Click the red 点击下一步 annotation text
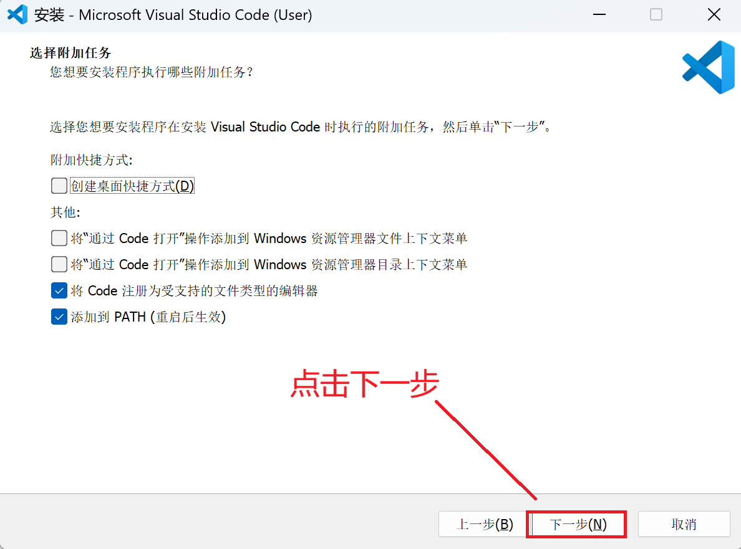This screenshot has height=549, width=741. click(x=364, y=384)
